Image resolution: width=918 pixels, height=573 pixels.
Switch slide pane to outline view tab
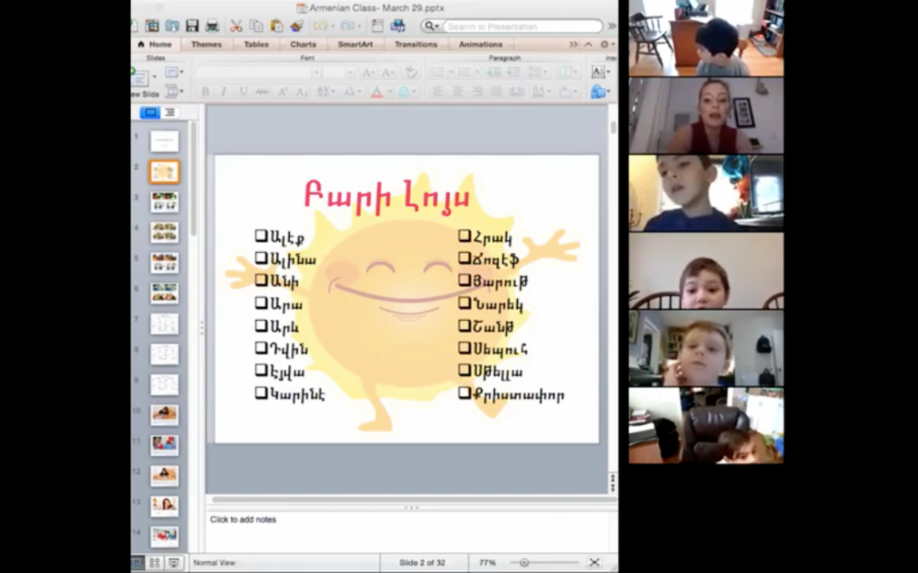(170, 112)
